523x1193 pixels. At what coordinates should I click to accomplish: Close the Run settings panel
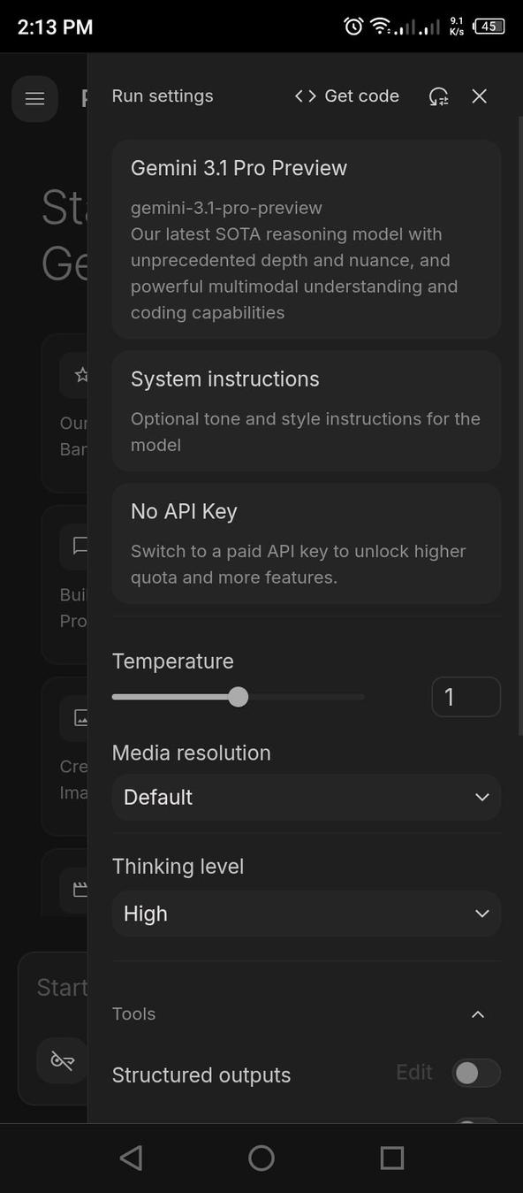point(479,96)
